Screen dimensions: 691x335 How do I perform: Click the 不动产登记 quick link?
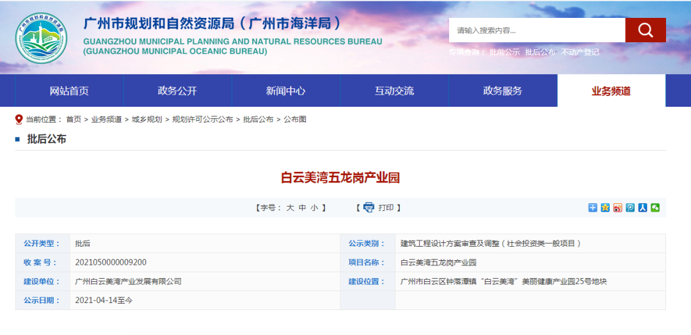(580, 52)
